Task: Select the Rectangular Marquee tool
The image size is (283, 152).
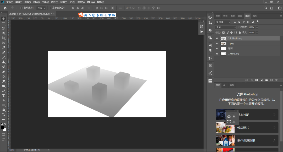Action: [4, 24]
